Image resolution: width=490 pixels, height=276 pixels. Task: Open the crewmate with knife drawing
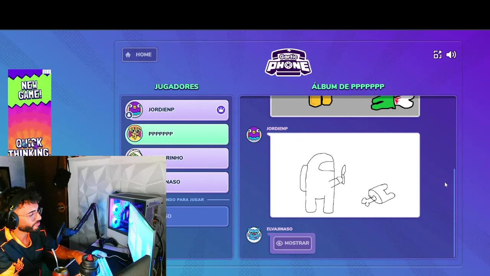pos(345,175)
